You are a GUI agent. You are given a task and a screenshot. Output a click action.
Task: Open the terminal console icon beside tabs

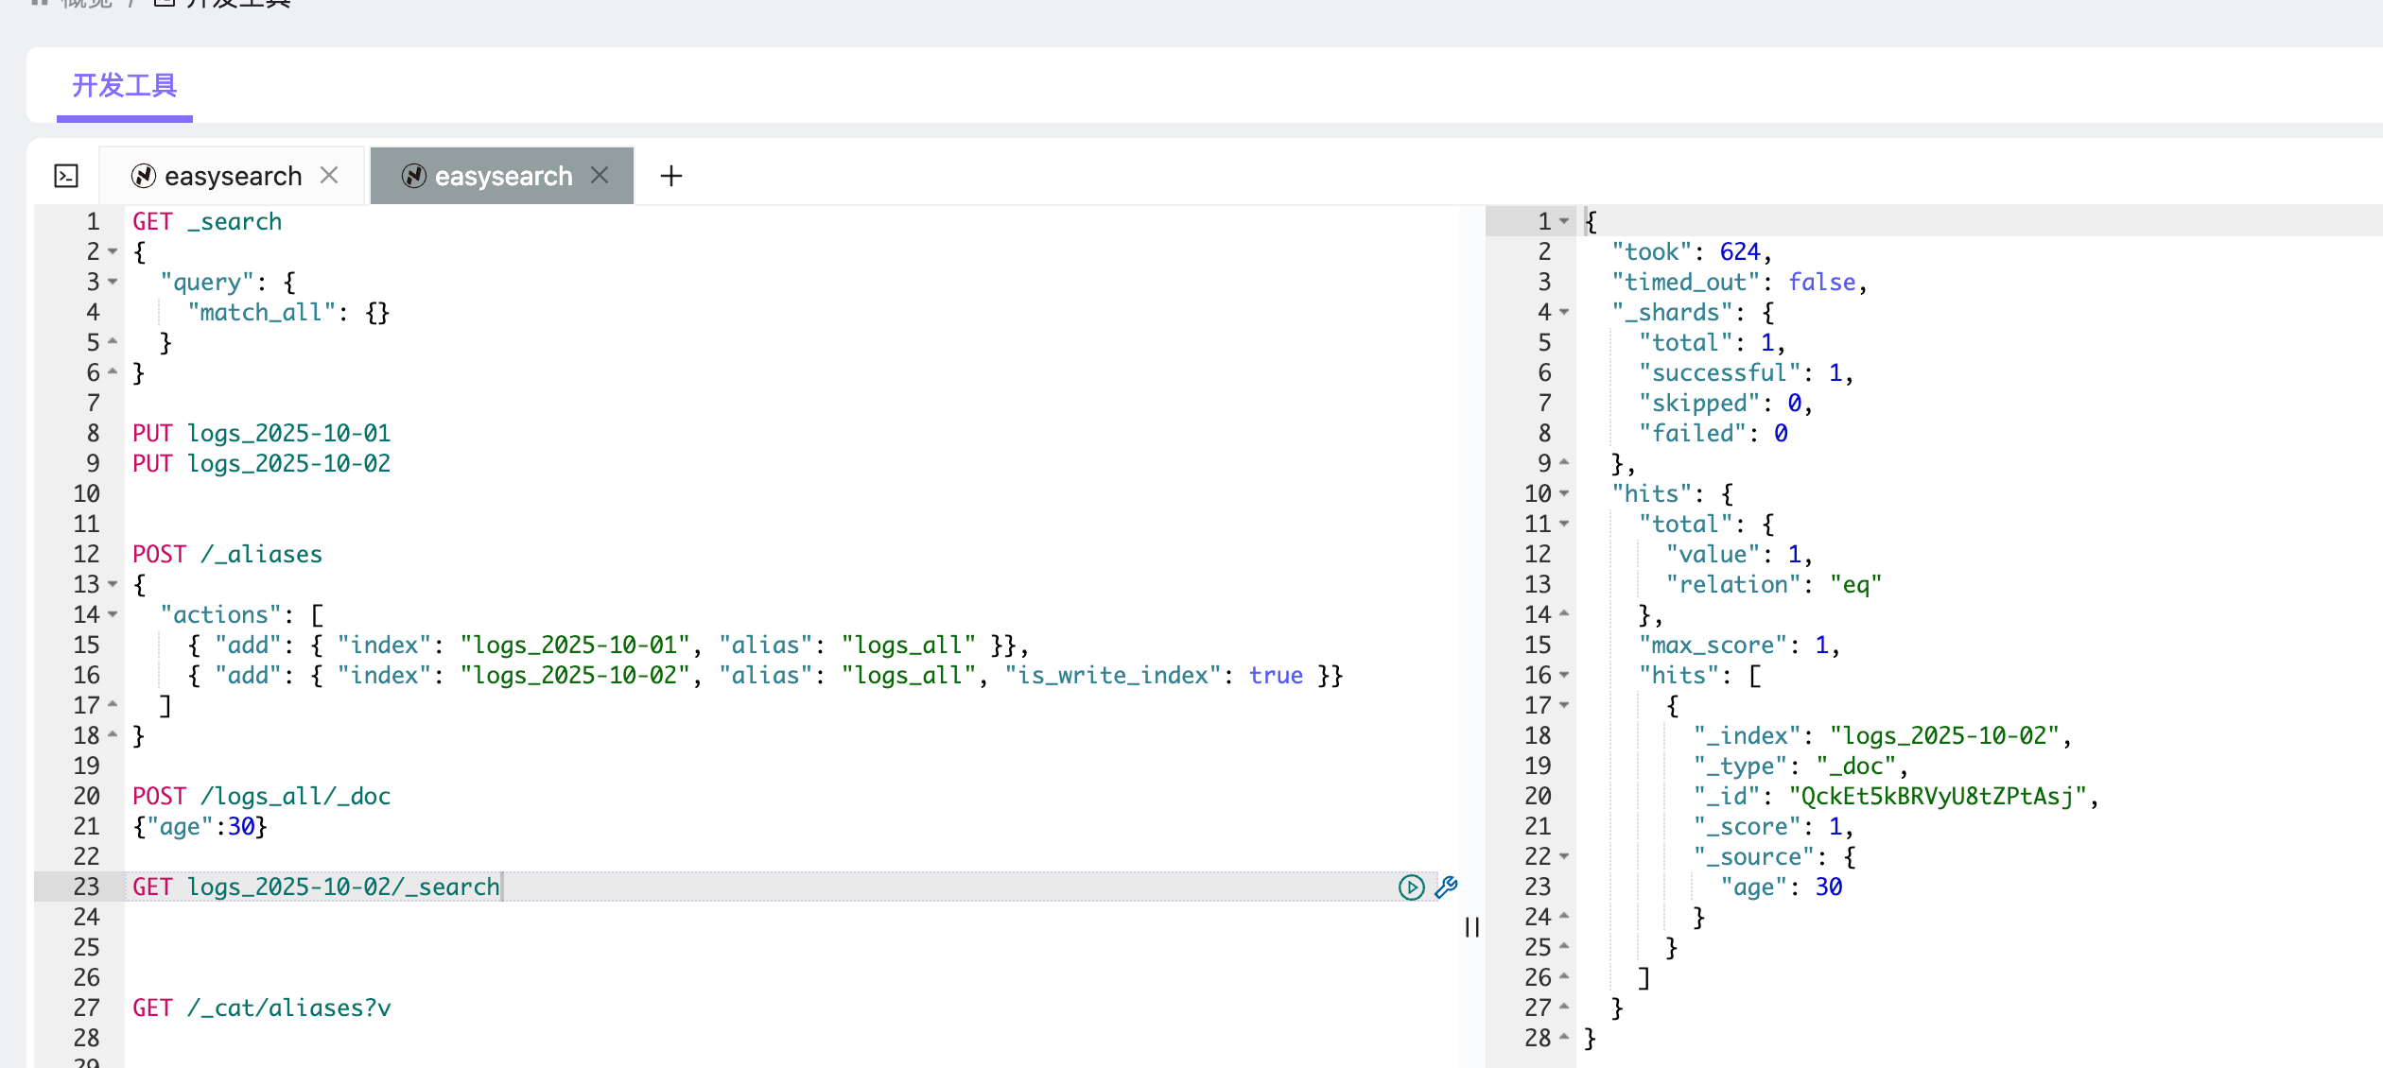[x=66, y=176]
